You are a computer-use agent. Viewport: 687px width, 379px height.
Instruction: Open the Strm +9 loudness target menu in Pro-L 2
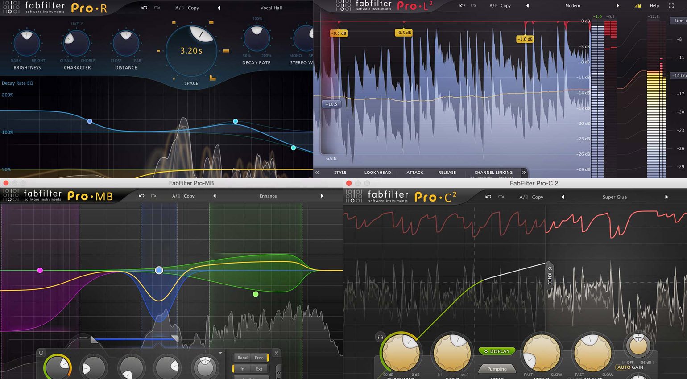(x=679, y=21)
